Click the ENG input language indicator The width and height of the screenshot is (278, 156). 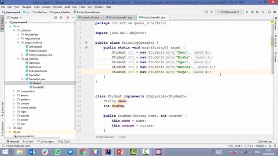(257, 152)
